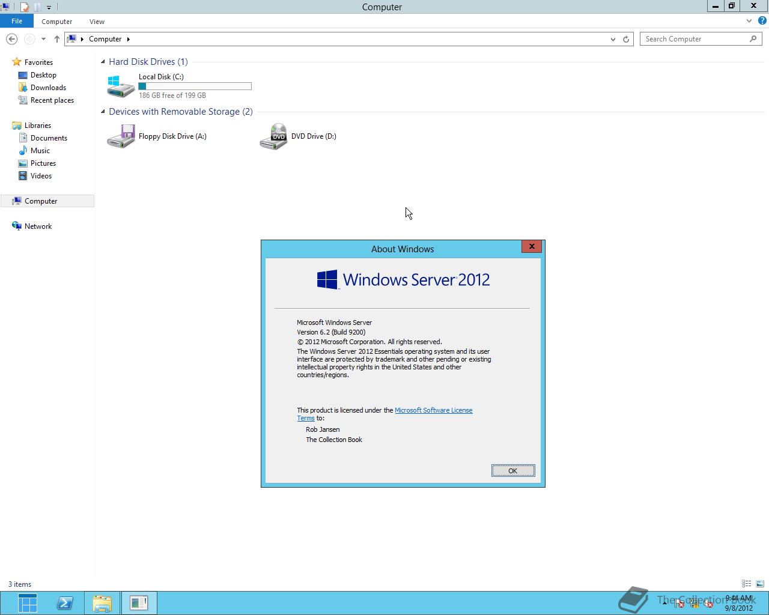Click the 3 items status text

(x=20, y=584)
